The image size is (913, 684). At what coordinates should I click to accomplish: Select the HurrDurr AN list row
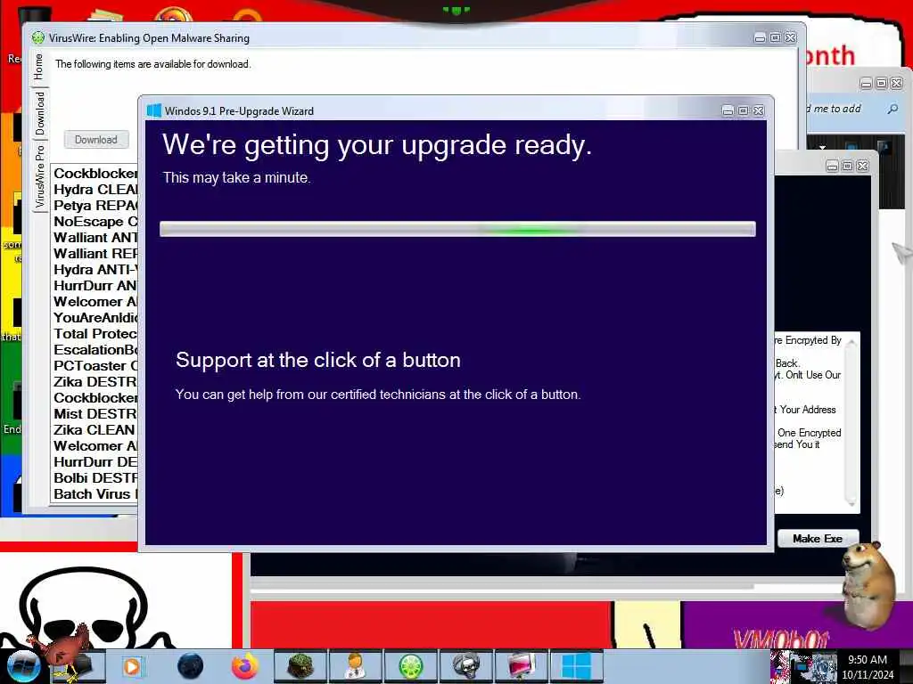95,286
